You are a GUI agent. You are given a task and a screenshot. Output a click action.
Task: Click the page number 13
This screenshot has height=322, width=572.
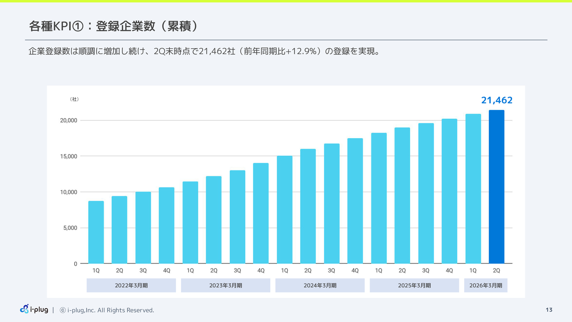click(549, 310)
